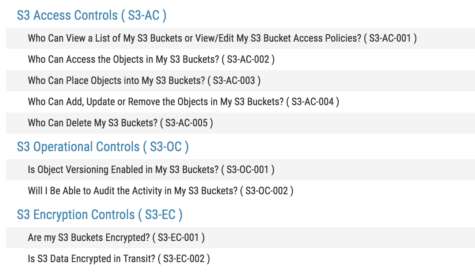This screenshot has height=276, width=475.
Task: Click the S3-OC-002 control code
Action: [x=267, y=191]
